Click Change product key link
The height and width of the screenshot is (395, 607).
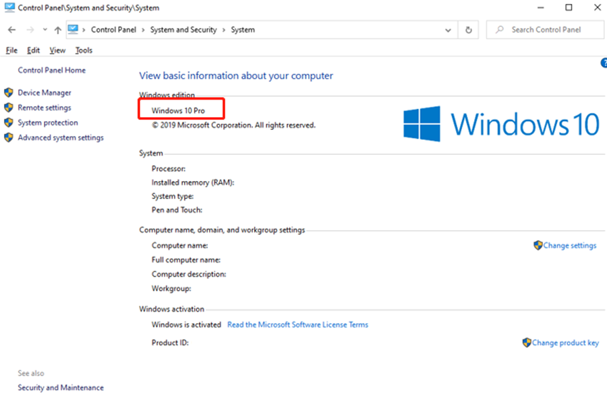coord(565,343)
